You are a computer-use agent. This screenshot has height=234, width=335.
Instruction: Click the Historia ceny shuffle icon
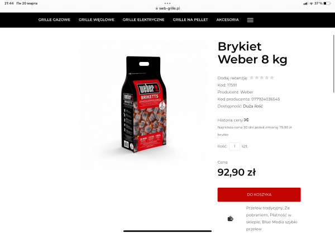point(246,120)
